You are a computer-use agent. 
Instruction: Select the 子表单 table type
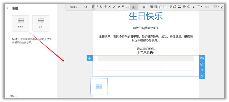coord(20,23)
